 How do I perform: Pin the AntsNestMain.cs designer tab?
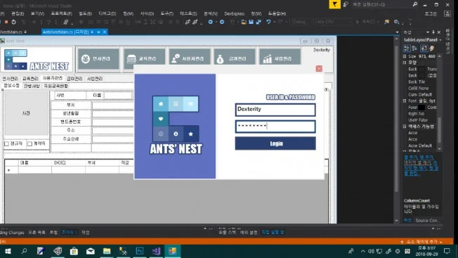click(98, 32)
